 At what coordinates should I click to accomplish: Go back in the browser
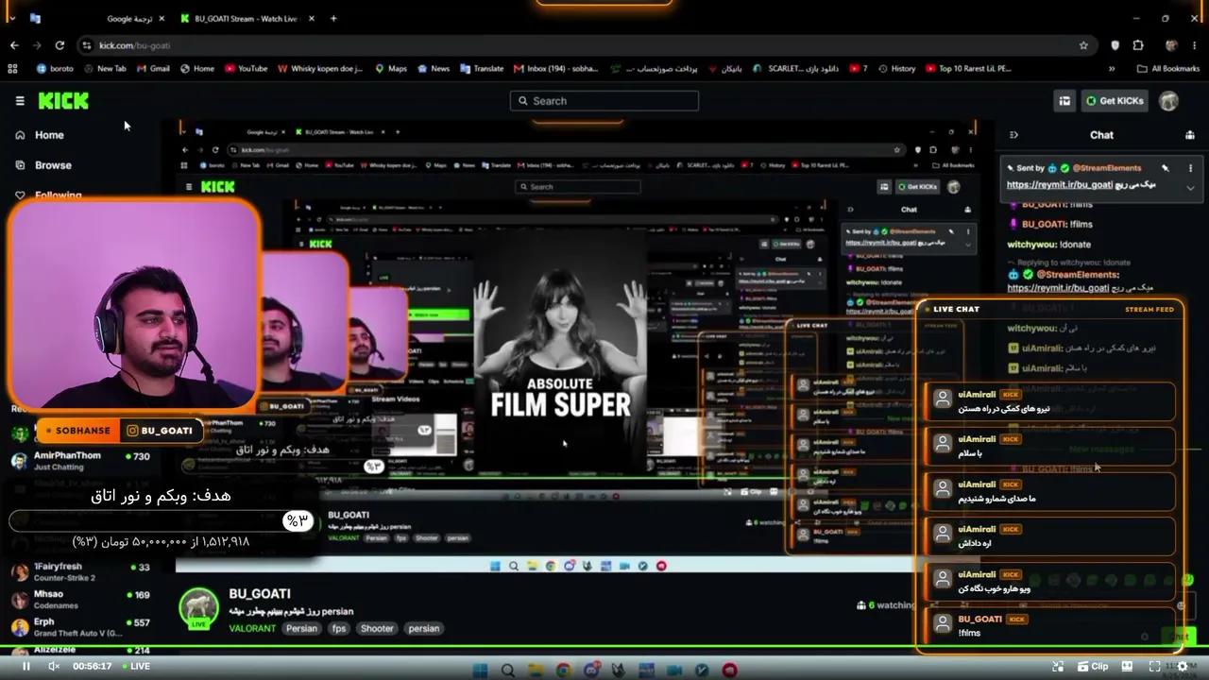click(14, 44)
